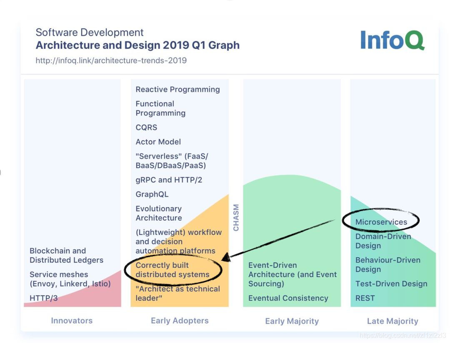This screenshot has width=450, height=343.
Task: Select the Test-Driven Design entry
Action: [391, 284]
